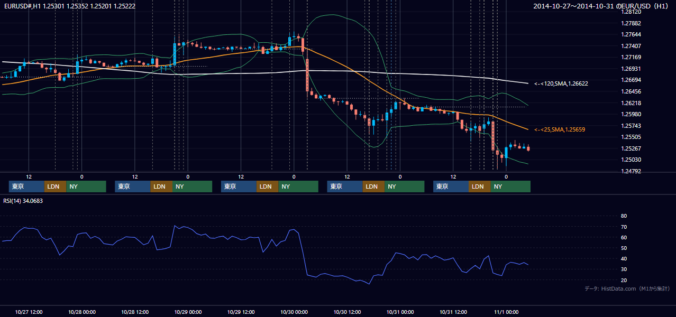Screen dimensions: 676x317
Task: Click the 1.25267 price axis value
Action: [631, 148]
